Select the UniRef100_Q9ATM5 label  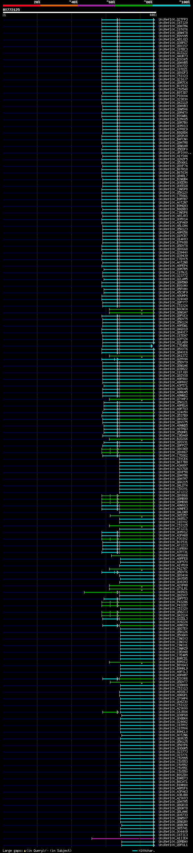click(173, 802)
